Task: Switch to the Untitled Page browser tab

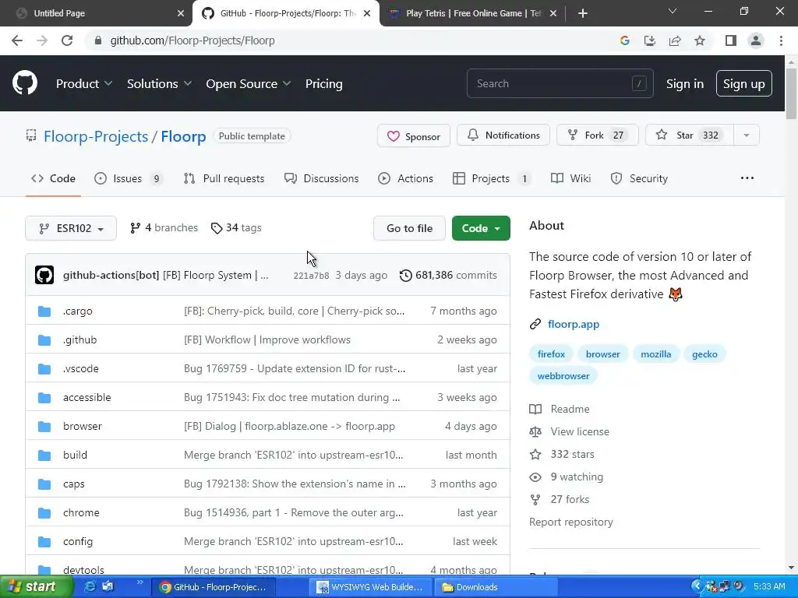Action: click(x=97, y=13)
